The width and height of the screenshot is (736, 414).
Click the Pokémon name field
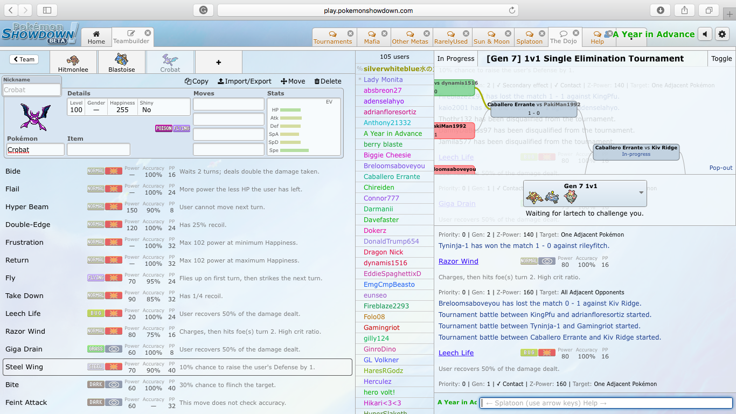pos(36,149)
